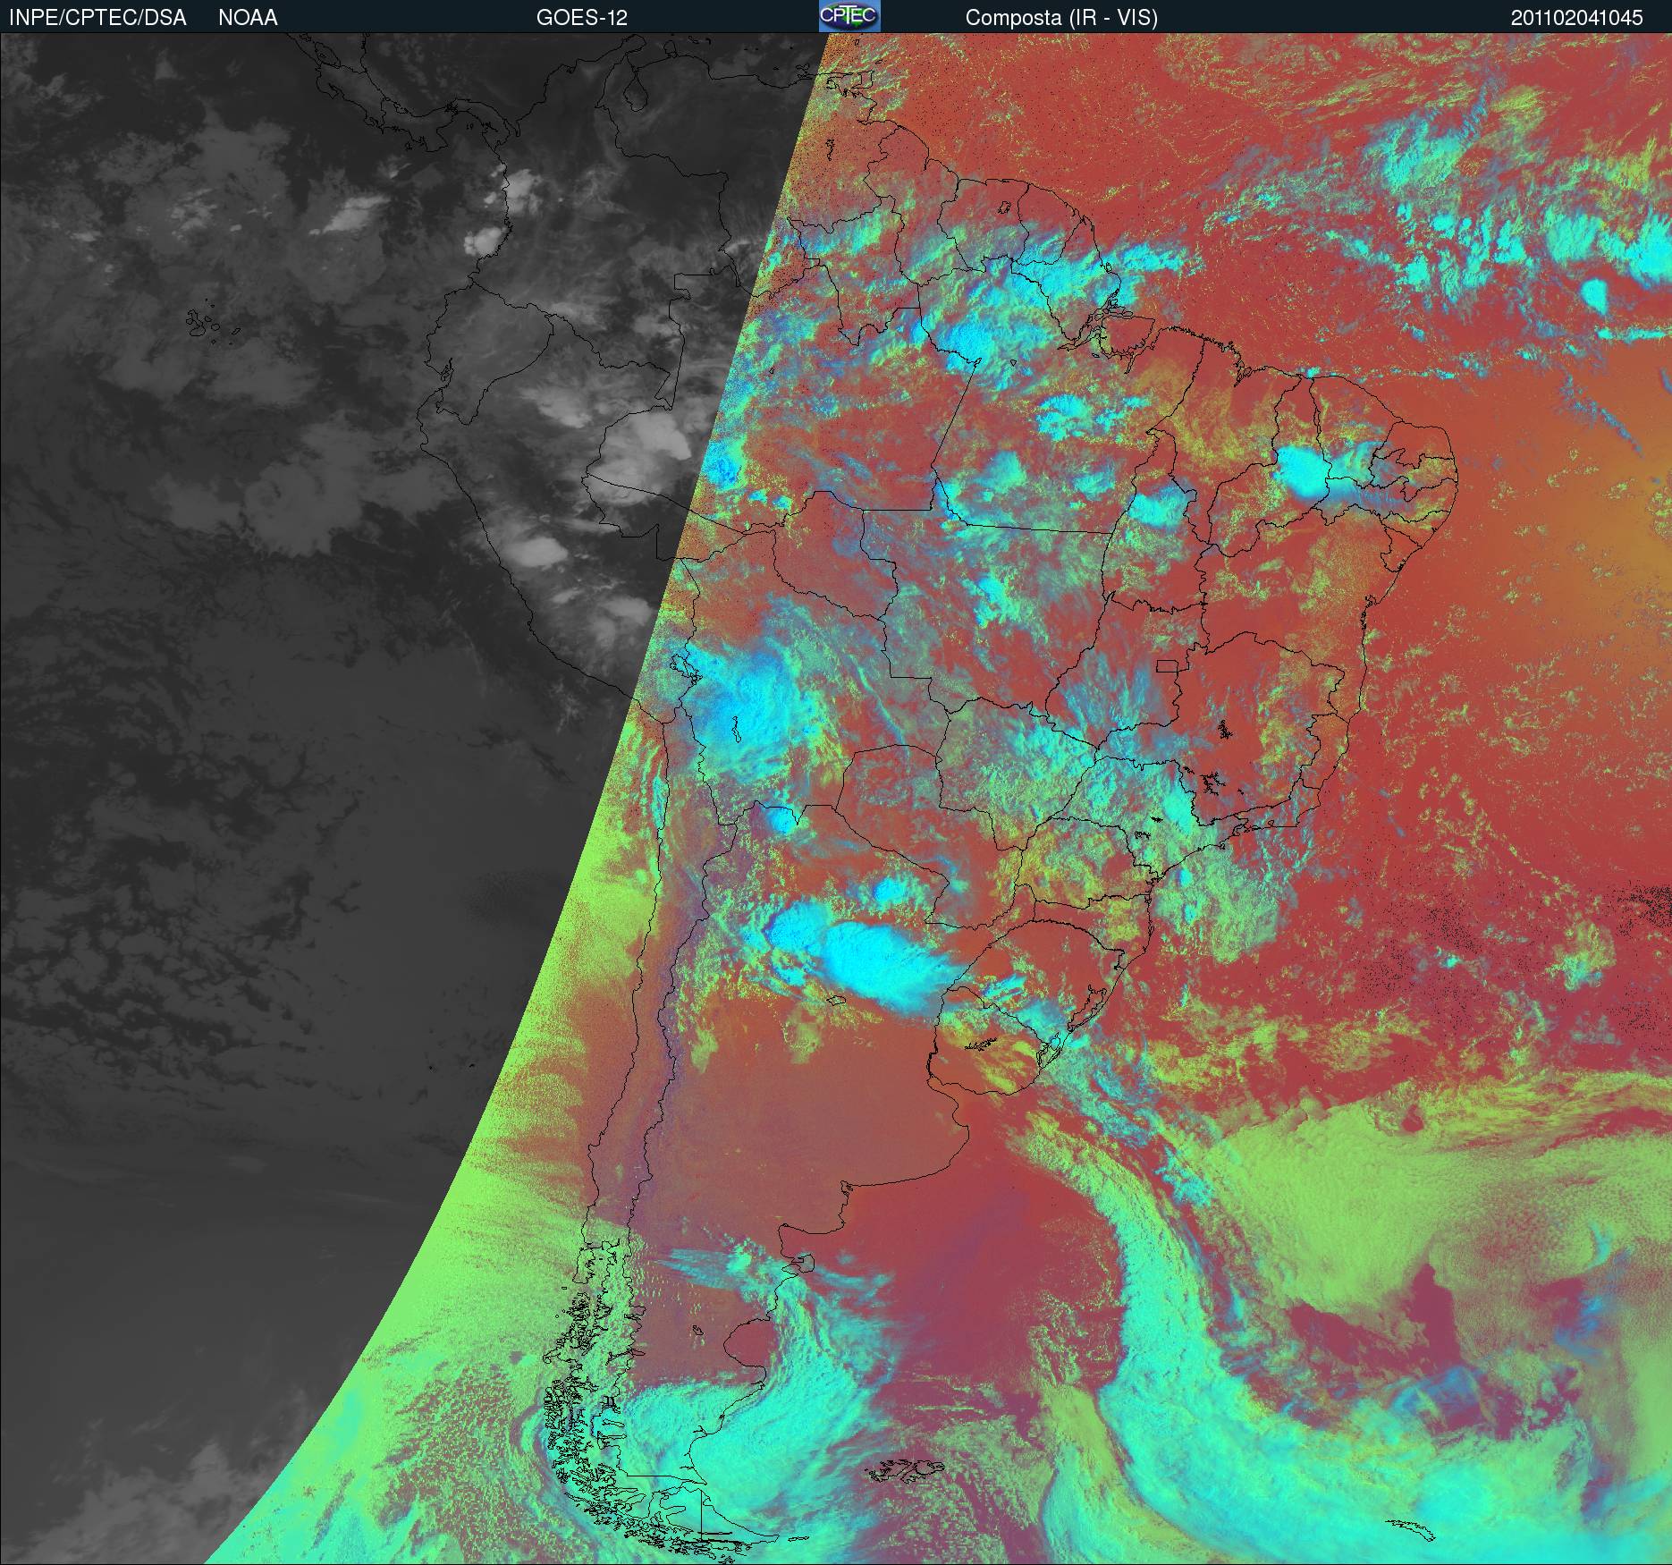
Task: Click Lake Maracaibo outline in Venezuela
Action: (x=637, y=91)
